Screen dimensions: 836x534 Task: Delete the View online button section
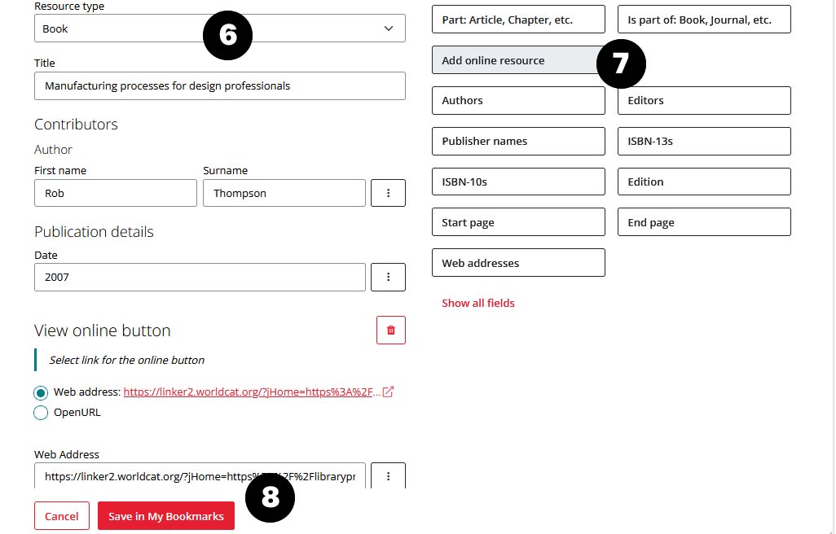[390, 330]
